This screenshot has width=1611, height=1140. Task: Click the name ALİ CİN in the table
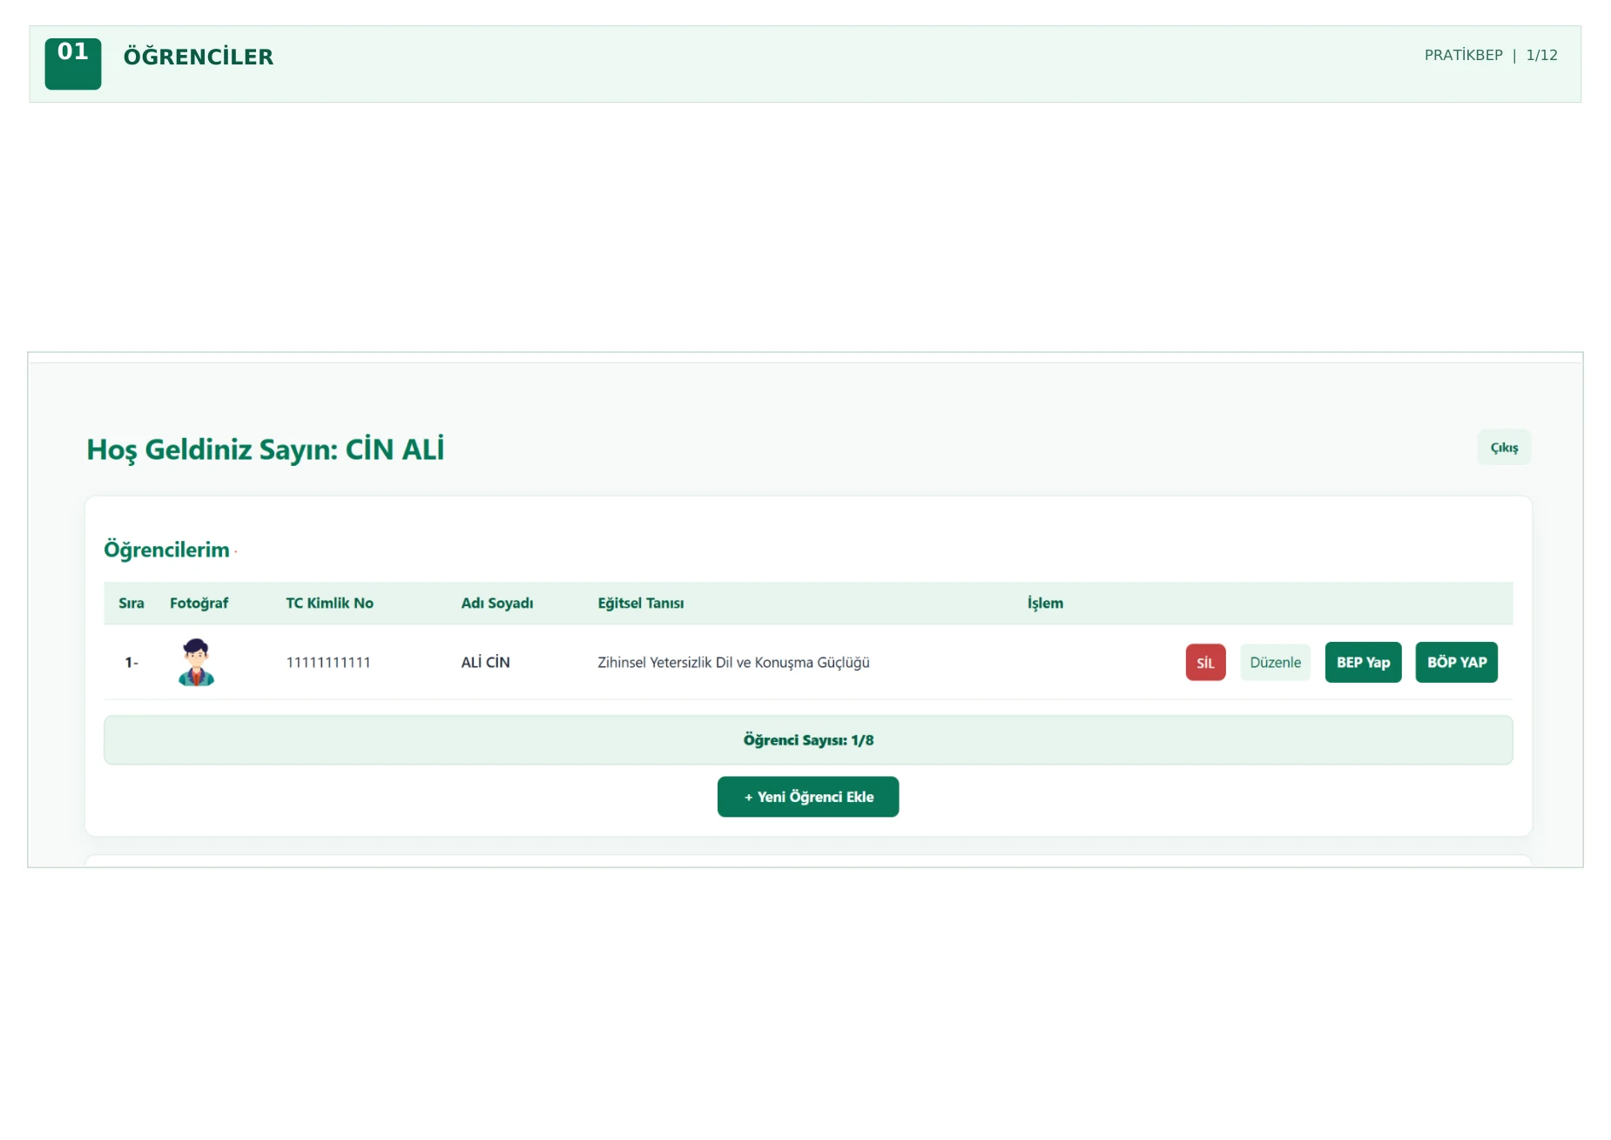click(x=485, y=662)
